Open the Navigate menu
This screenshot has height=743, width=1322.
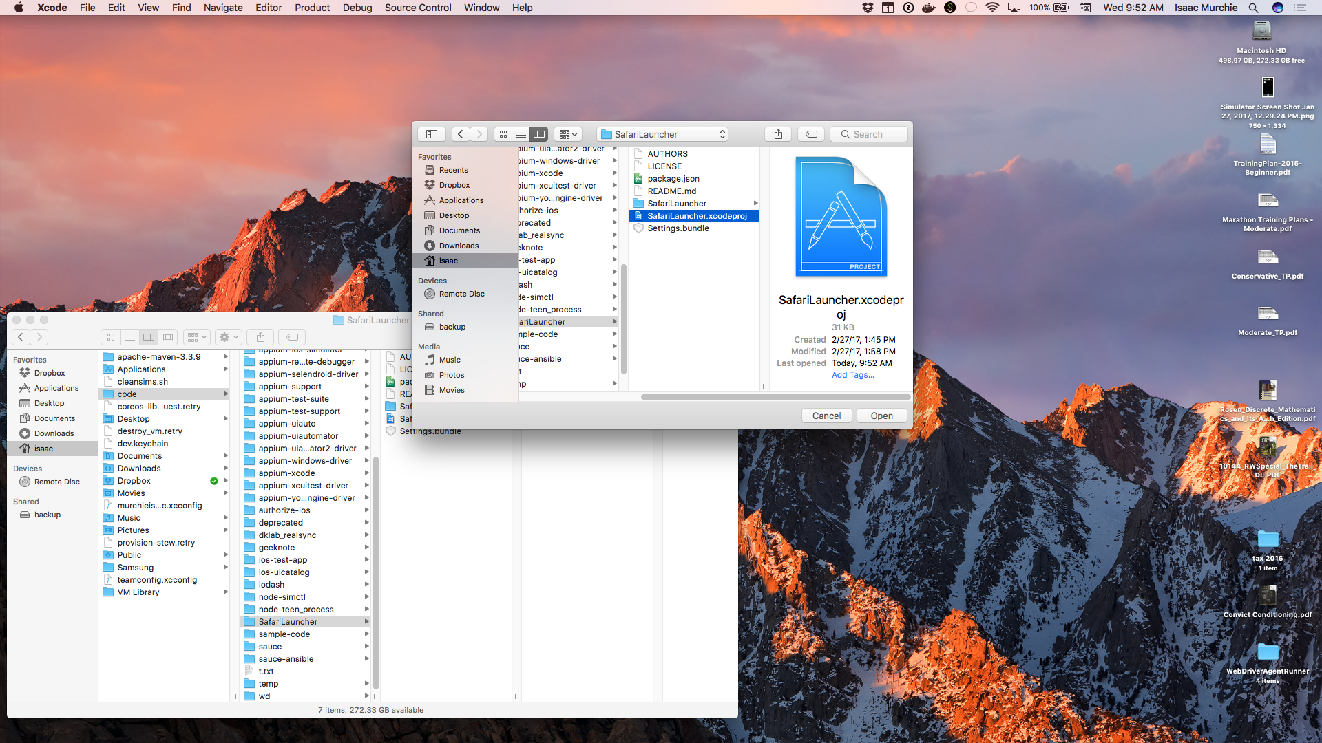(x=223, y=8)
